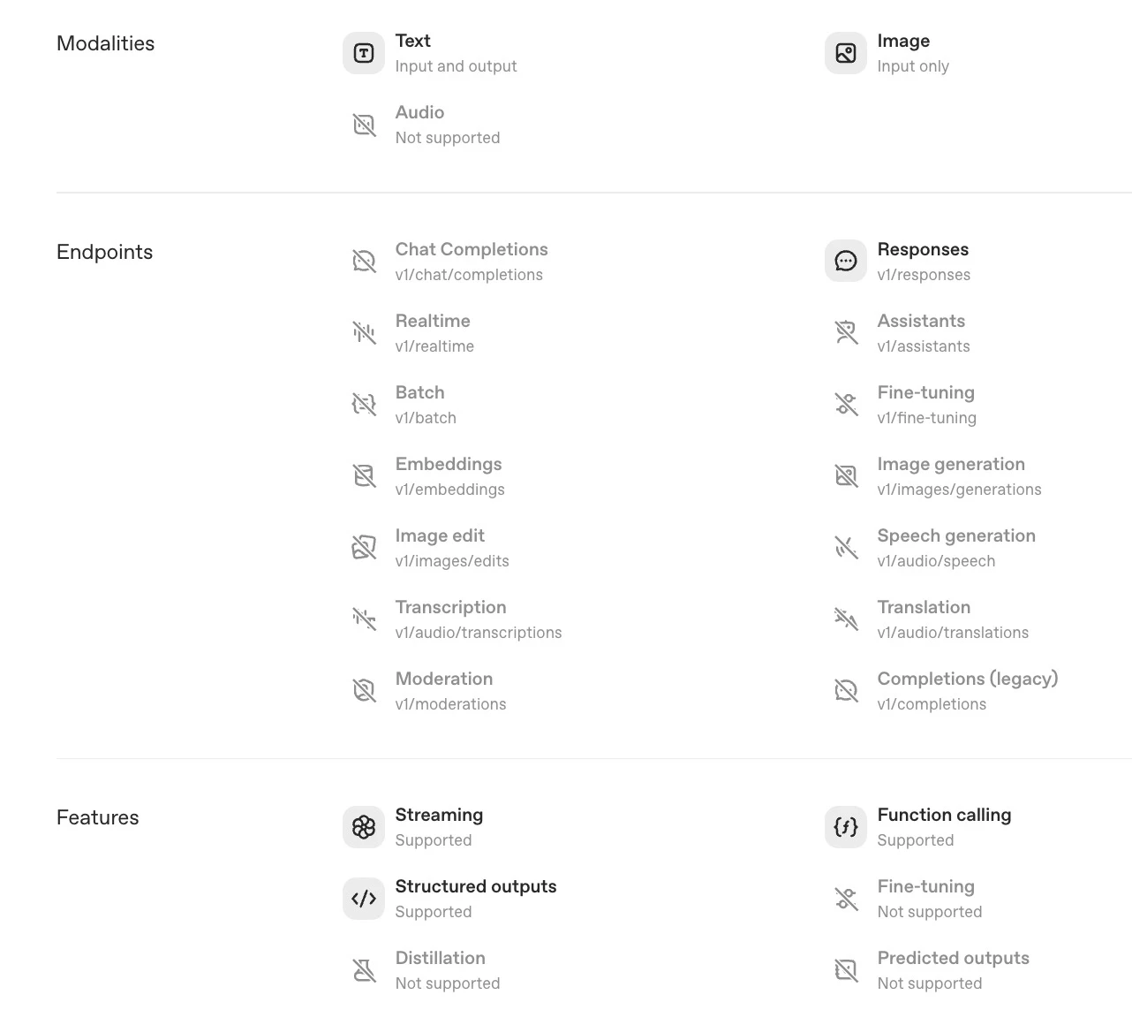Click the Image modality icon
The image size is (1132, 1025).
846,53
